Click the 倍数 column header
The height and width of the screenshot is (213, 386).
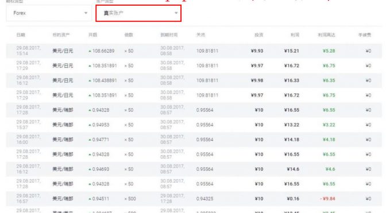point(129,35)
